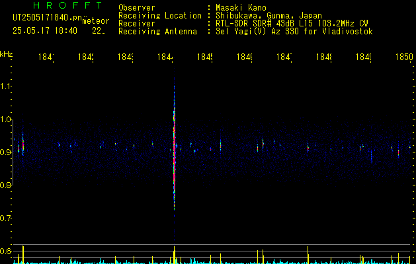
Task: Click the 1841 time axis label
Action: click(x=46, y=57)
